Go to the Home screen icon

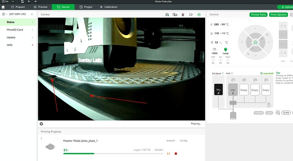point(3,7)
